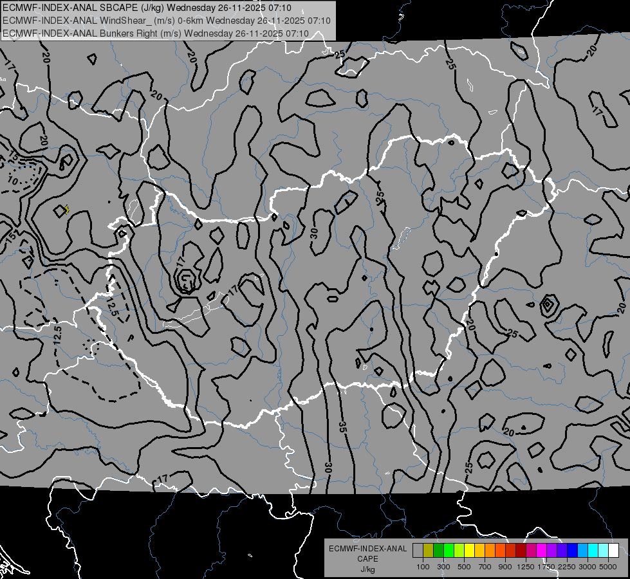Click the Bunkers Right (m/s) title line

[156, 33]
